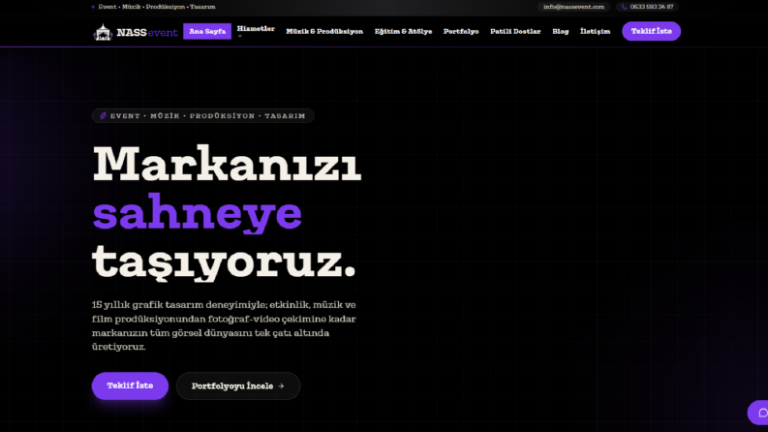The height and width of the screenshot is (432, 768).
Task: Go to İletişim menu item
Action: [x=595, y=31]
